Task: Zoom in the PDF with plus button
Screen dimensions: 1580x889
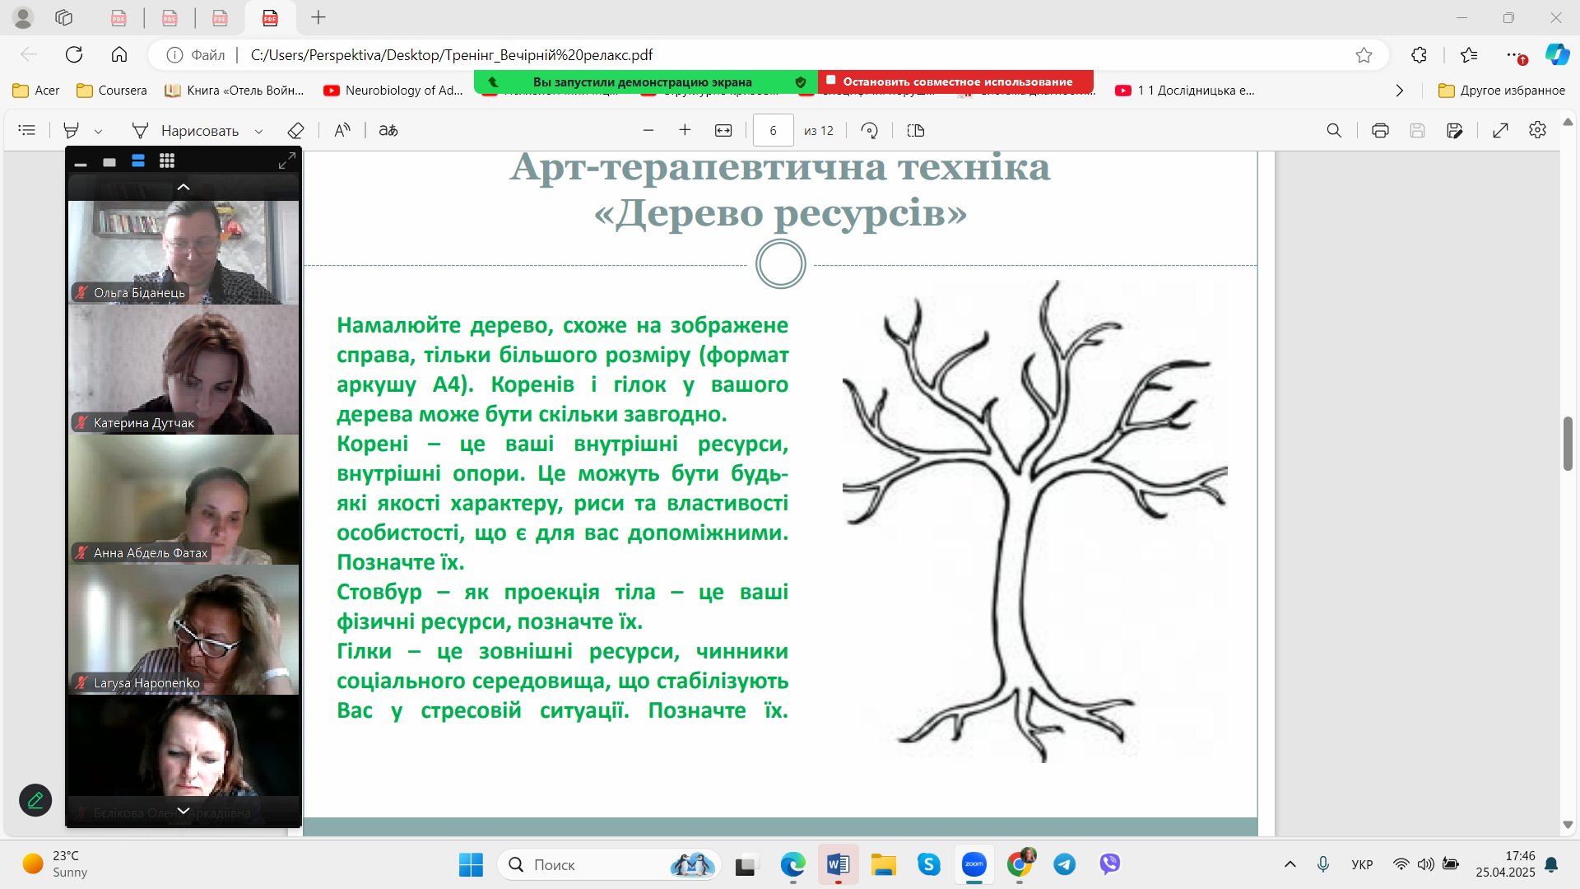Action: click(x=684, y=130)
